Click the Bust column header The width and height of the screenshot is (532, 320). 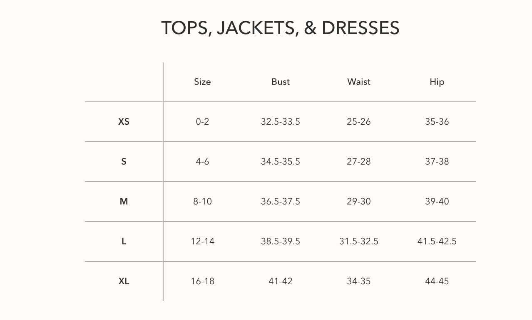pyautogui.click(x=281, y=82)
